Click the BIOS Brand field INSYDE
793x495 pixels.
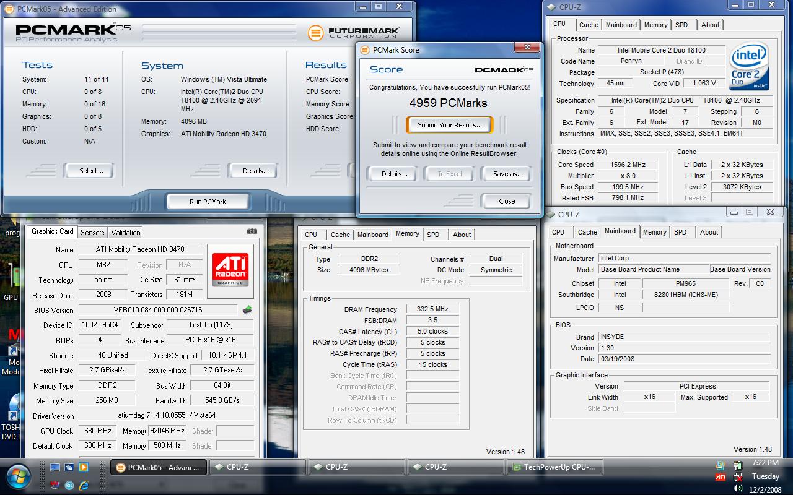685,337
